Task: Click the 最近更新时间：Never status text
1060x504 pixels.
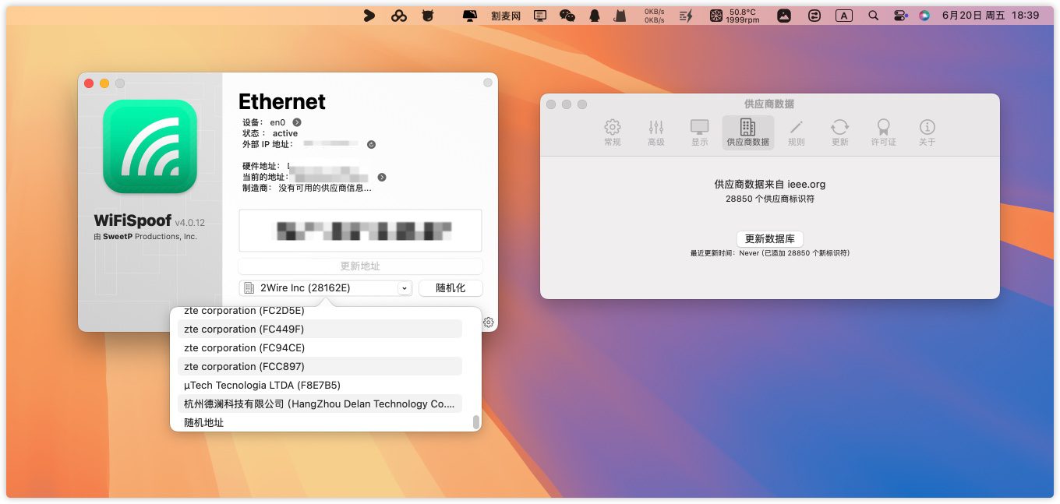Action: pyautogui.click(x=769, y=253)
